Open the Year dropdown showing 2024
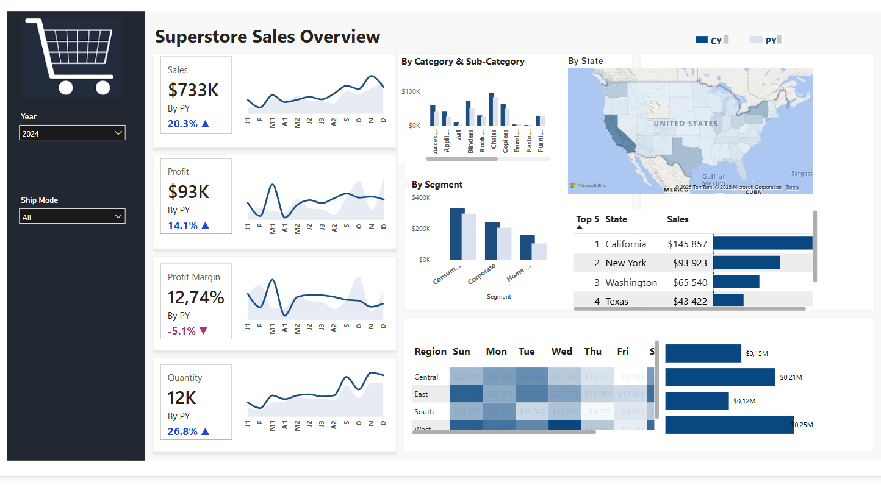This screenshot has height=493, width=881. coord(72,133)
